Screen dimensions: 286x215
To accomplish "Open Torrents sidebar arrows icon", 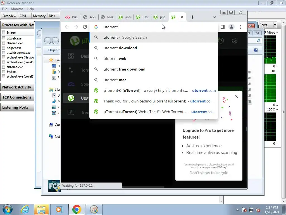I will (71, 70).
